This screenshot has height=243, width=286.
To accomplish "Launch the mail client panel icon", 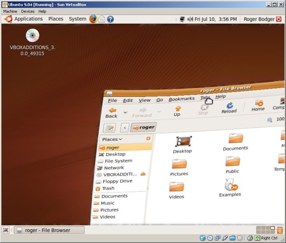I will click(102, 19).
